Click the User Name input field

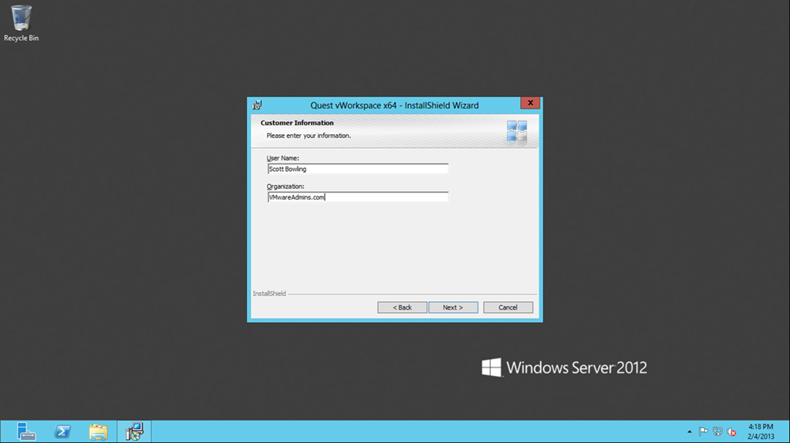(x=358, y=169)
